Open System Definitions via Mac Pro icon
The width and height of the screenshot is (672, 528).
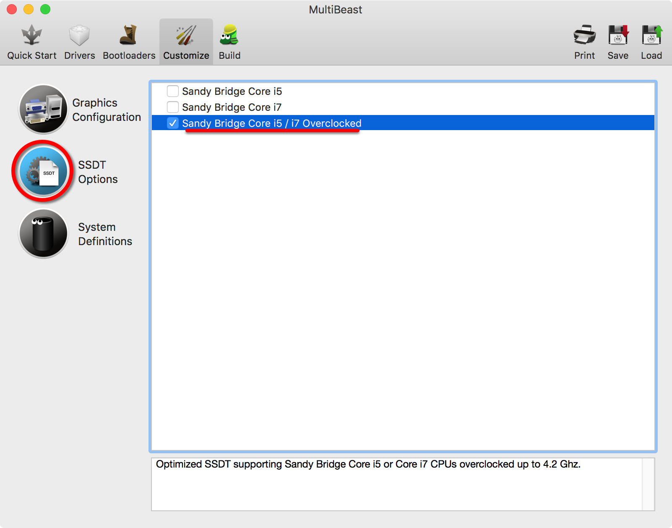(x=43, y=233)
